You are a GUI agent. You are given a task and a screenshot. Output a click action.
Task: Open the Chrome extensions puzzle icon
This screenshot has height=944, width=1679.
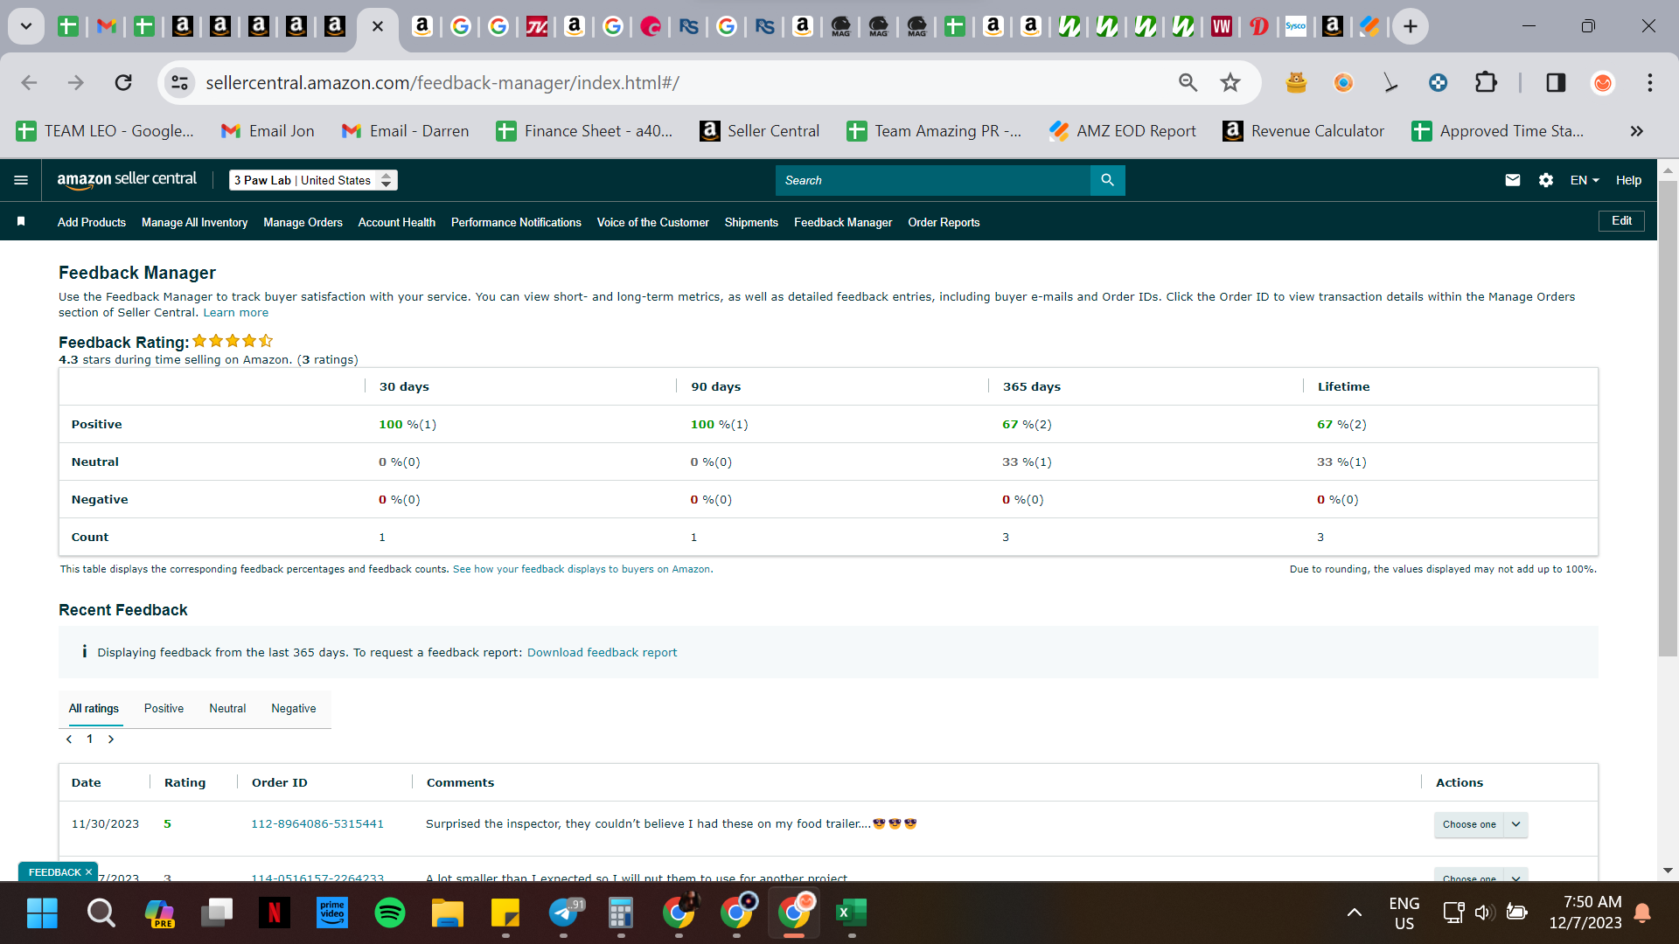[1486, 82]
